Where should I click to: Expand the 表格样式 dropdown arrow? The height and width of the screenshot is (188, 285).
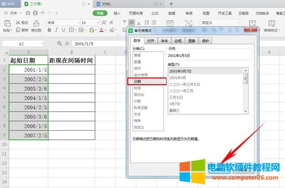[x=279, y=30]
